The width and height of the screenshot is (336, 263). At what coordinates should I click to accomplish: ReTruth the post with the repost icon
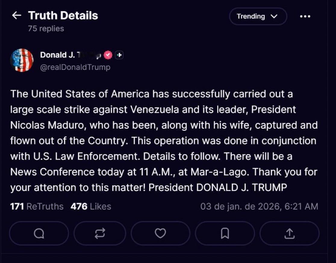point(100,233)
